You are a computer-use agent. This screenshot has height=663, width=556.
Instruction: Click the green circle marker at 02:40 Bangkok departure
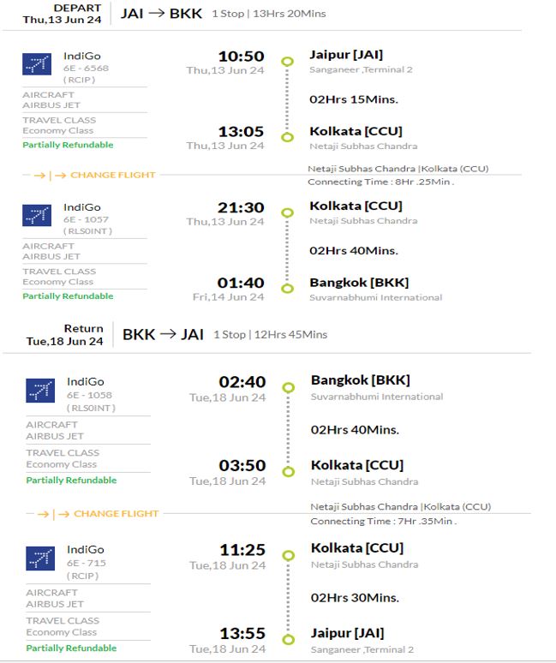(x=289, y=387)
